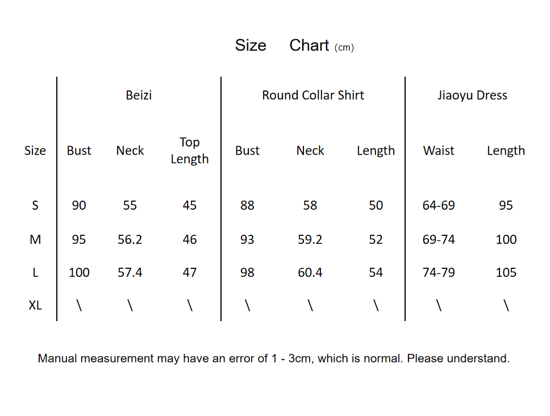550x416 pixels.
Task: Click the manual measurement error note
Action: 274,359
